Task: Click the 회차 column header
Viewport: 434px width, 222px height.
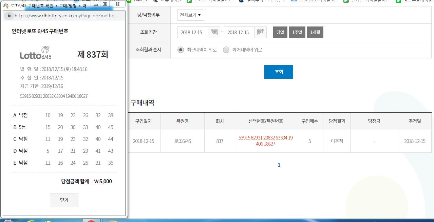Action: pyautogui.click(x=220, y=121)
